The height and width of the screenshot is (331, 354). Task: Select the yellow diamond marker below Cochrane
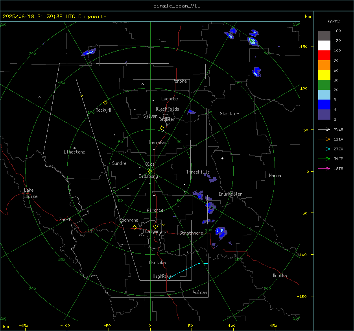[135, 227]
